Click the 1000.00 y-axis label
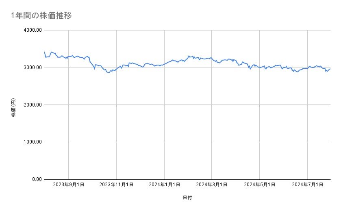 (x=33, y=142)
